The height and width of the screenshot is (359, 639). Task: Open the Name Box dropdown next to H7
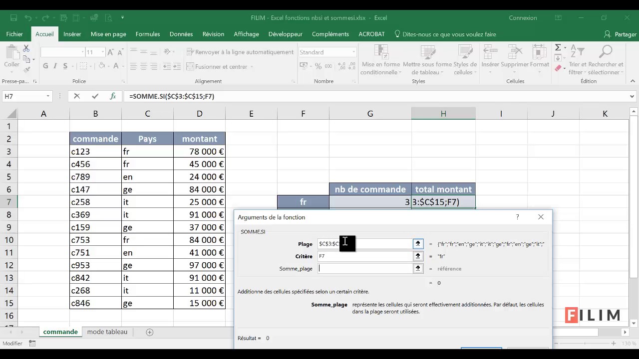click(x=48, y=96)
